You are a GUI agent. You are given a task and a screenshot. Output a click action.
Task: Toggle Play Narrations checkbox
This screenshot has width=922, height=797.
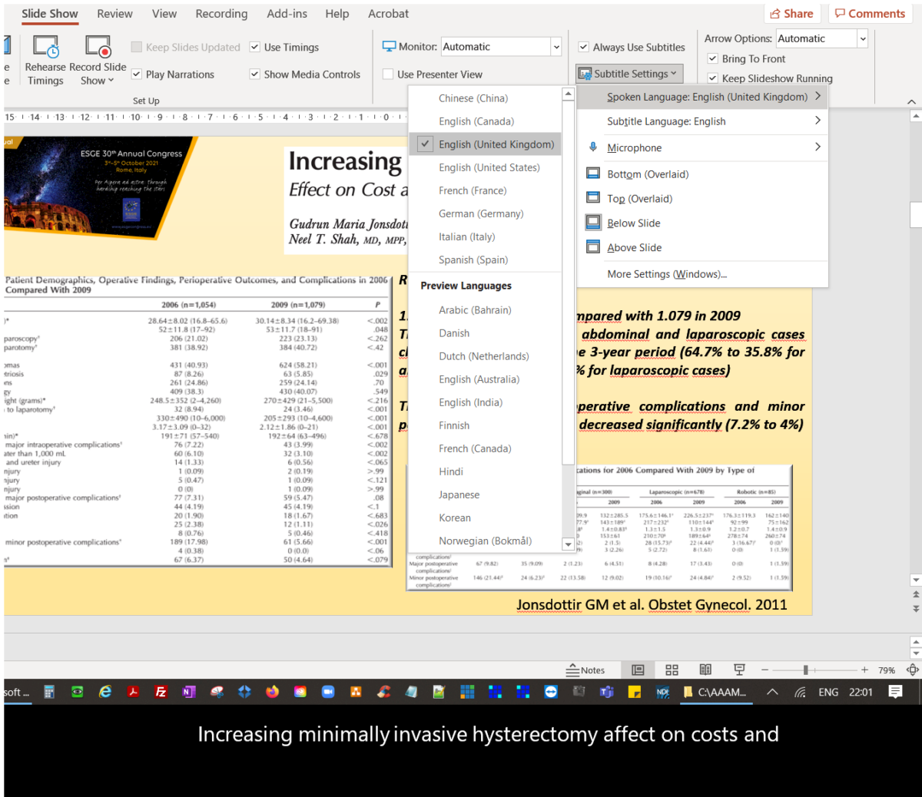pos(137,74)
